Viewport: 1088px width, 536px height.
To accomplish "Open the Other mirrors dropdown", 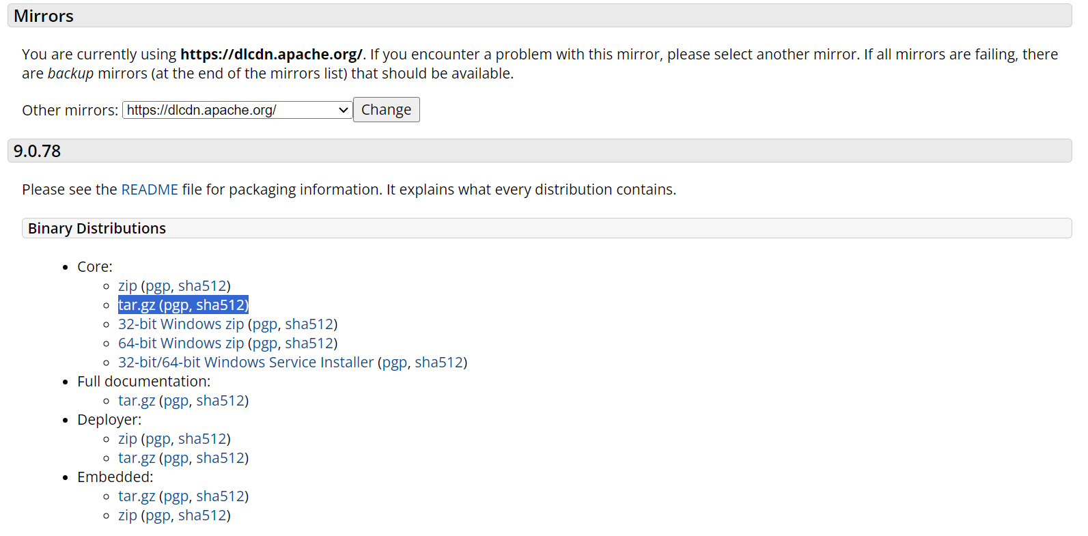I will pyautogui.click(x=237, y=110).
